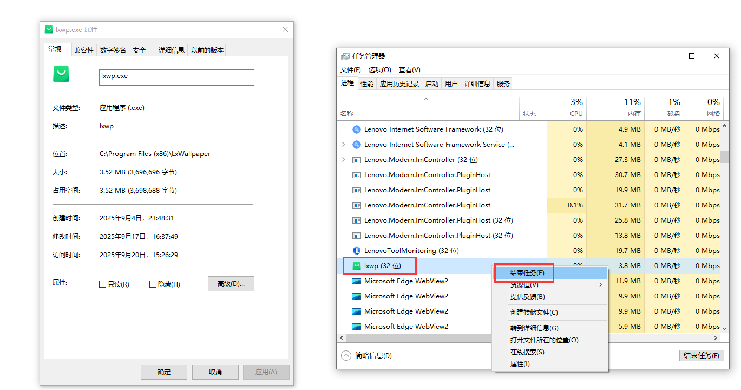Choose 提供反馈(B) from the context menu
This screenshot has width=741, height=390.
tap(550, 297)
